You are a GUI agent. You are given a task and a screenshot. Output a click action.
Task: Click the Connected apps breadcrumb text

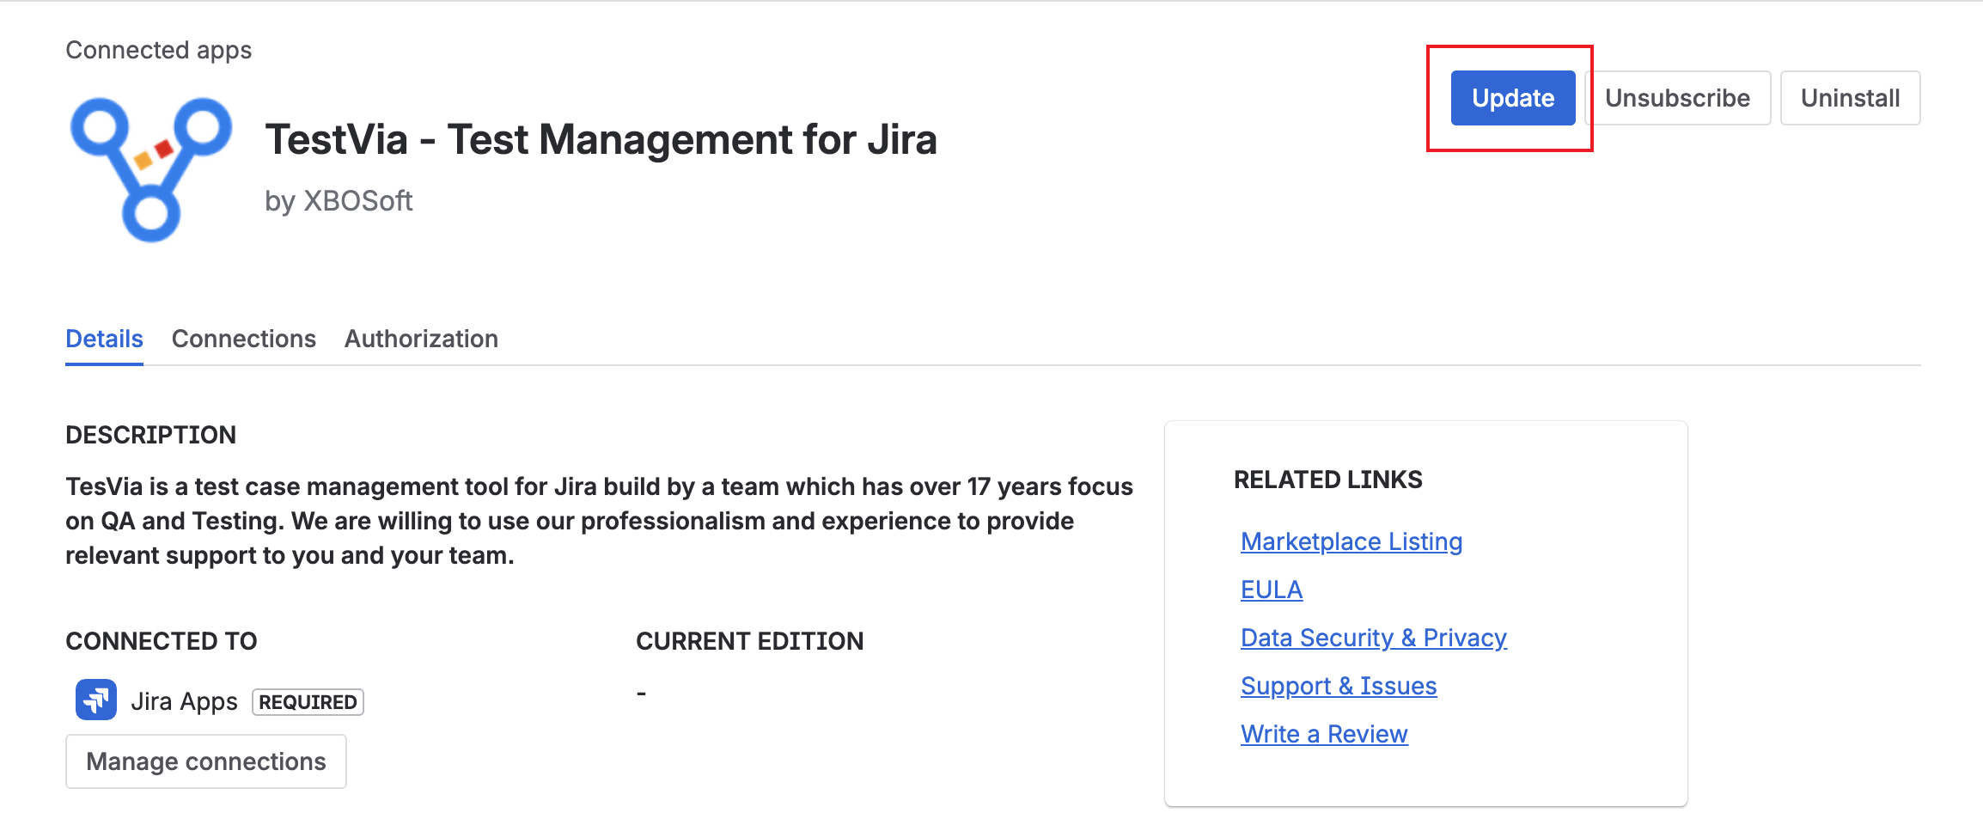[159, 50]
